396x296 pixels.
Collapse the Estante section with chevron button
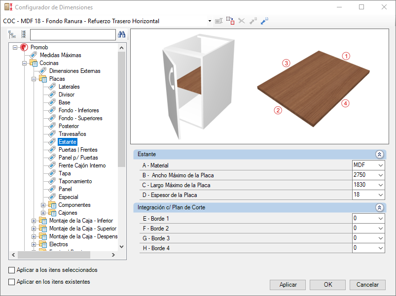379,154
